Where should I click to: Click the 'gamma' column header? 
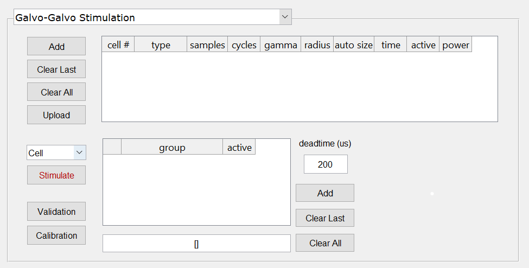click(281, 45)
